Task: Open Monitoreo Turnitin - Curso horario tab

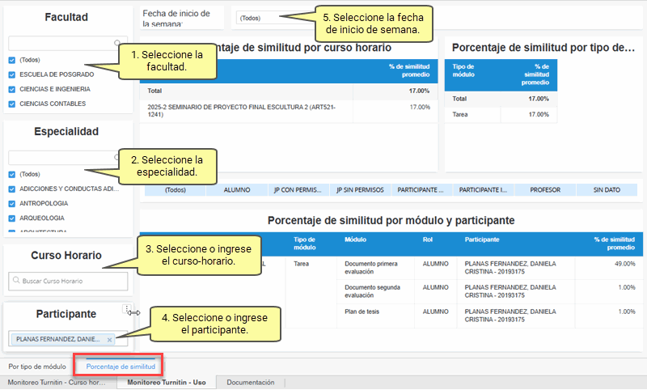Action: pos(57,383)
